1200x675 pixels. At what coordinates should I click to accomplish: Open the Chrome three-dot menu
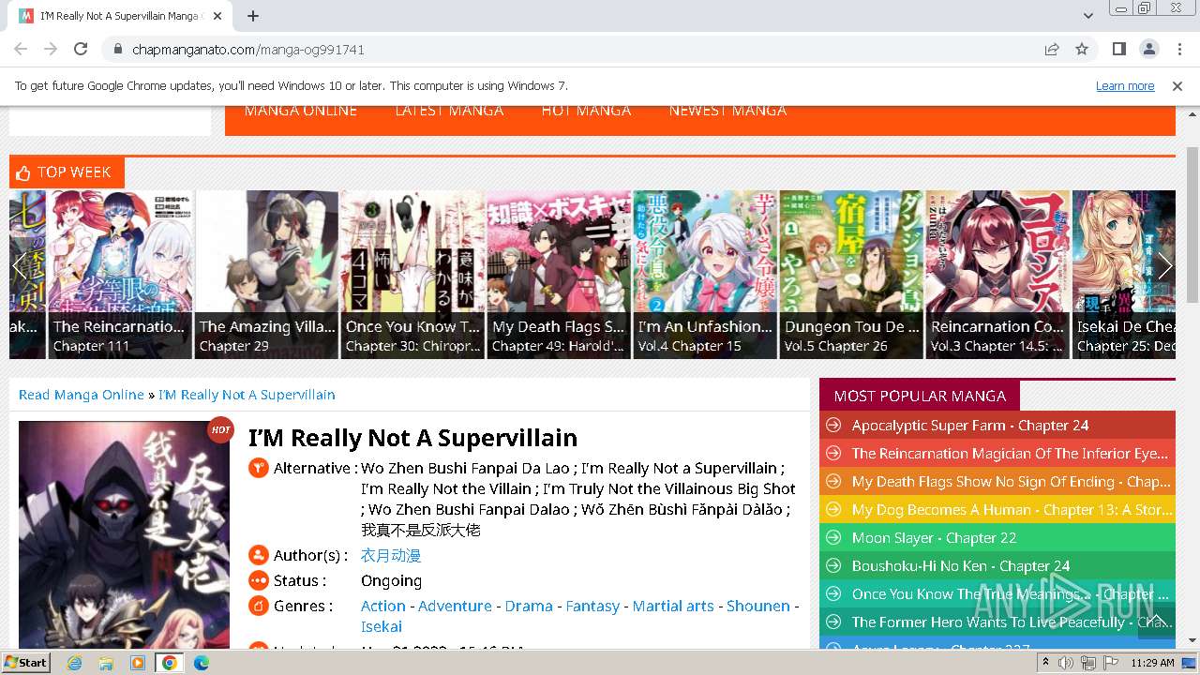point(1178,49)
